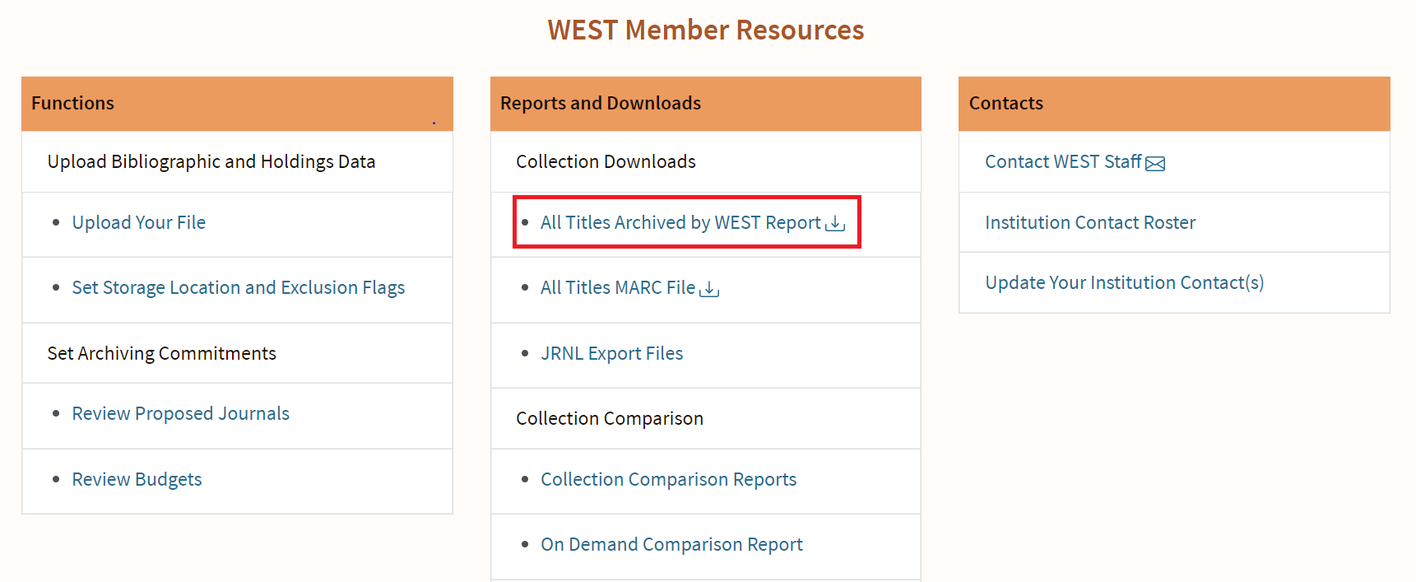This screenshot has width=1416, height=582.
Task: Open Set Storage Location and Exclusion Flags
Action: point(239,287)
